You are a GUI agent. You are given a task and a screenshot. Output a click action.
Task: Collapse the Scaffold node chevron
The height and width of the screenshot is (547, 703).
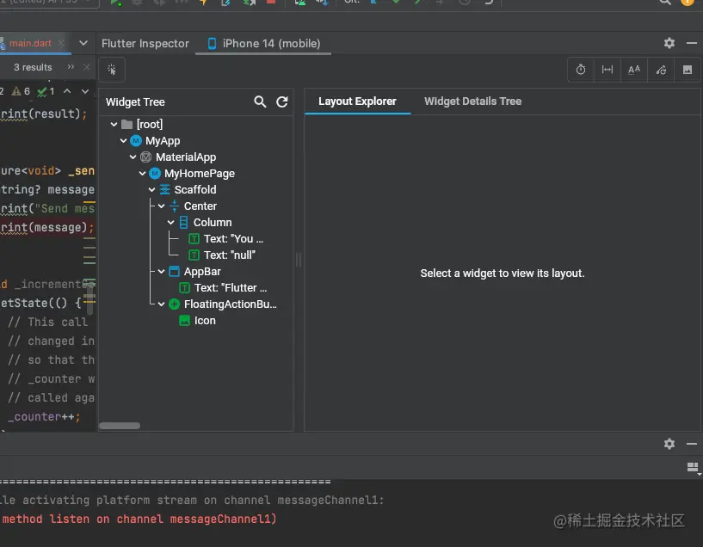pos(152,190)
